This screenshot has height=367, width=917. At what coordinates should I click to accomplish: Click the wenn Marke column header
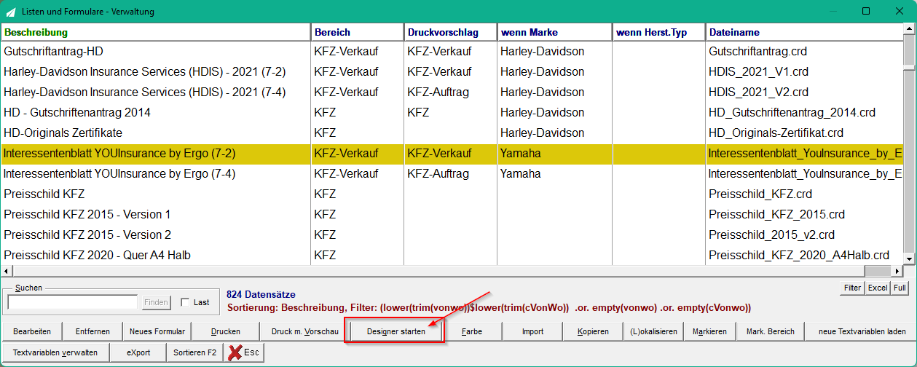point(554,32)
